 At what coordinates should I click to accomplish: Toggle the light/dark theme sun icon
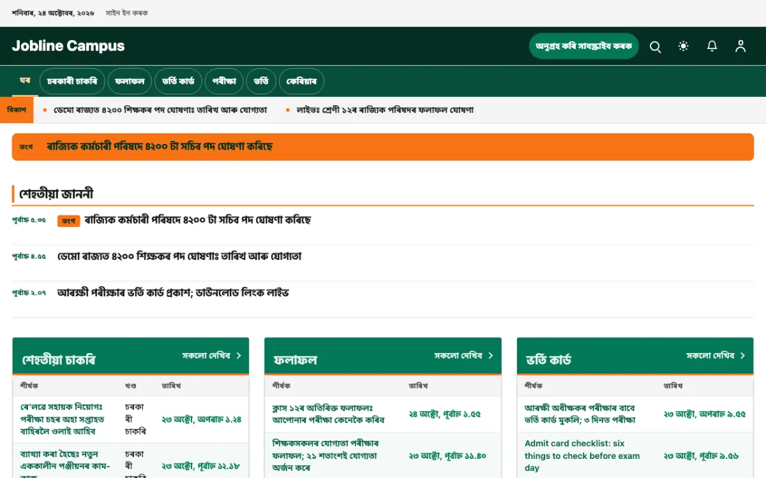684,47
